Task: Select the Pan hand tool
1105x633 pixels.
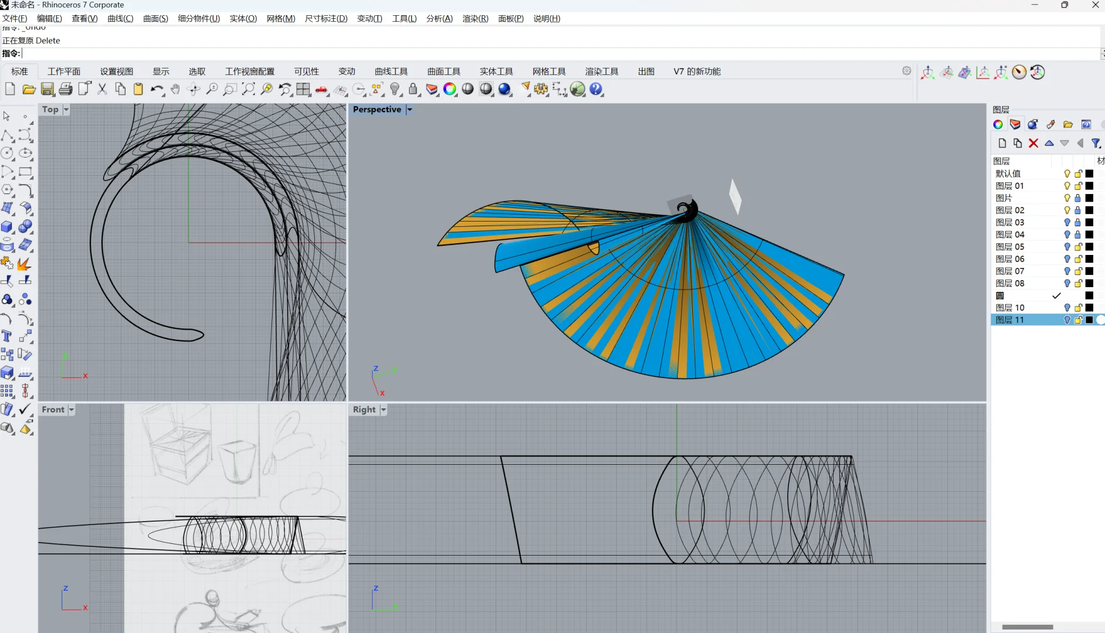Action: pos(175,89)
